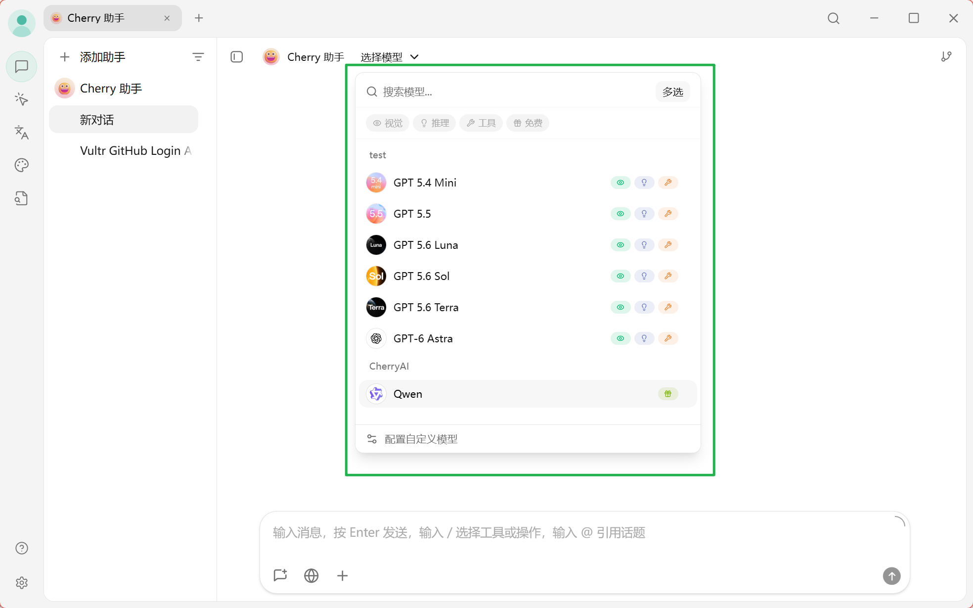Screen dimensions: 973x608
Task: Open the help question mark icon
Action: pos(22,548)
